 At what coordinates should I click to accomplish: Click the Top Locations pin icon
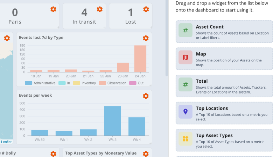(185, 112)
